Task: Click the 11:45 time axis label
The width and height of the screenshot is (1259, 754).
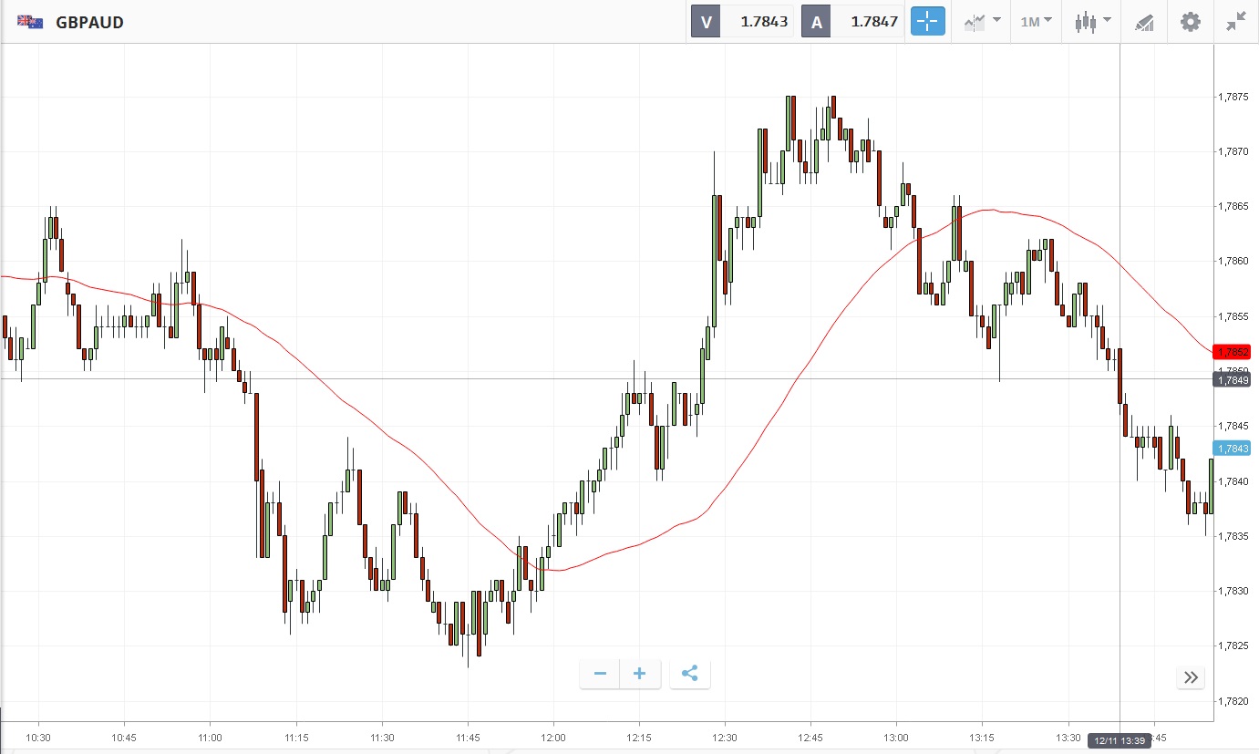Action: point(468,737)
